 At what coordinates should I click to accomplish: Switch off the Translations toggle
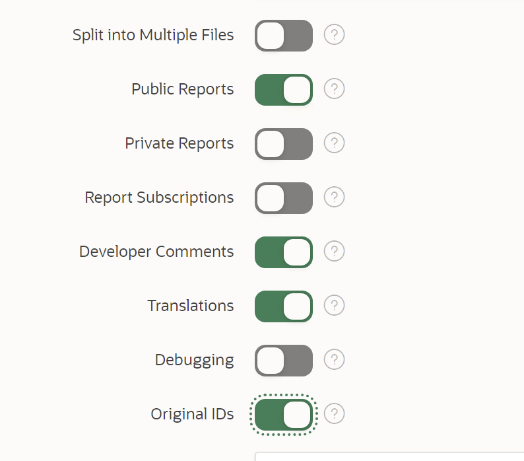click(284, 306)
